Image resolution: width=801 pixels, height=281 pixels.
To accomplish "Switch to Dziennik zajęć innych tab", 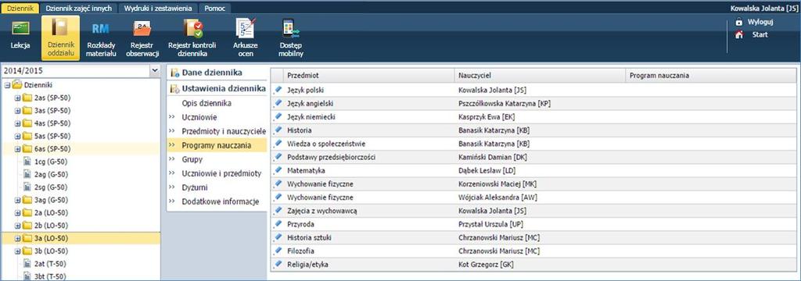I will [x=78, y=9].
